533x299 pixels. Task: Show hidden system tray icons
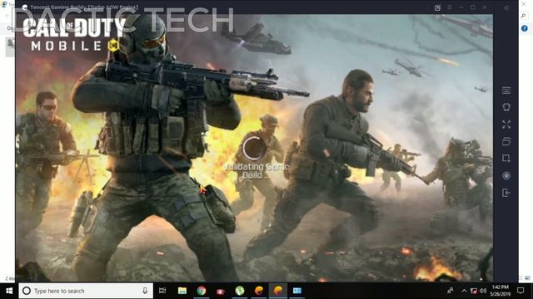click(x=464, y=291)
